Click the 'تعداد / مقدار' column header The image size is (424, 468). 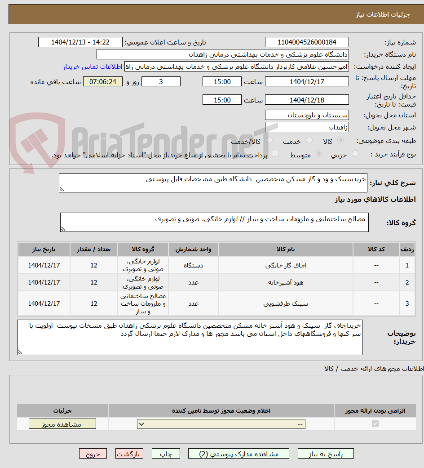point(94,250)
